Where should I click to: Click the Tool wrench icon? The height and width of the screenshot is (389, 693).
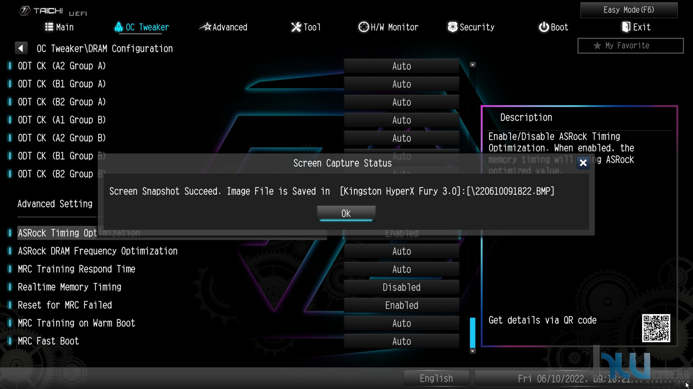(296, 27)
